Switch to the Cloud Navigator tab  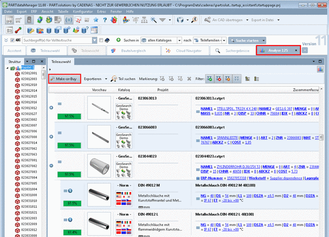tap(185, 51)
